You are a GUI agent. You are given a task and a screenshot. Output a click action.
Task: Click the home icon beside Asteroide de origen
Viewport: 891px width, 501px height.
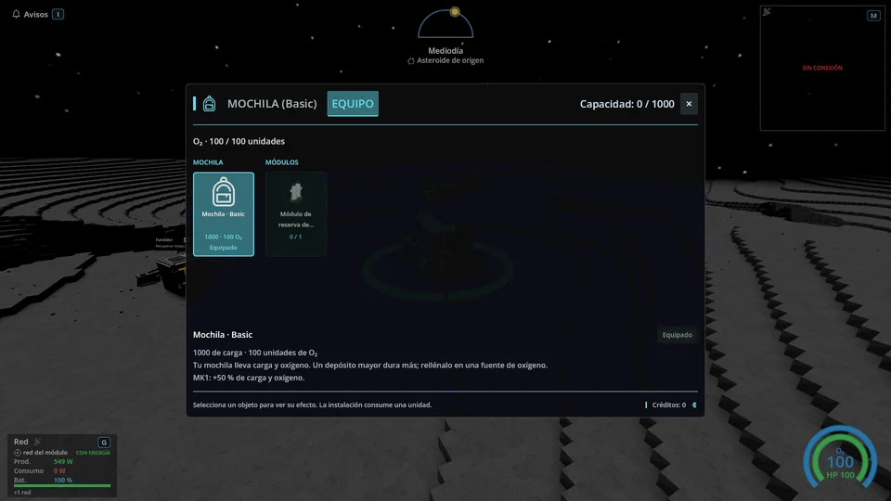point(411,61)
